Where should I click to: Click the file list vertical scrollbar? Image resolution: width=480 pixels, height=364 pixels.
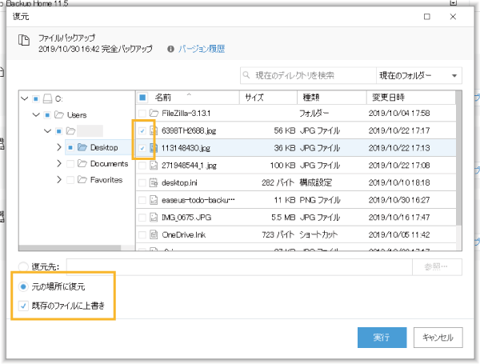(x=458, y=159)
